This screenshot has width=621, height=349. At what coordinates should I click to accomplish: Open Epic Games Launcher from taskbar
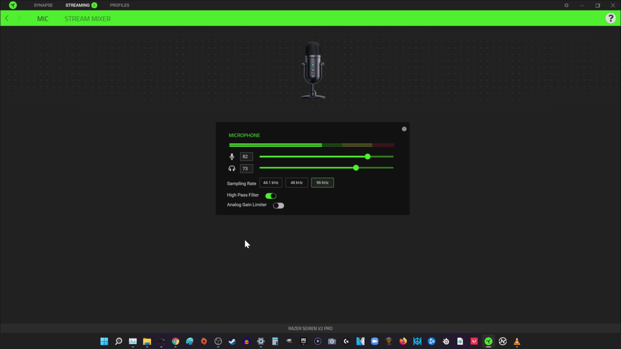click(x=303, y=341)
